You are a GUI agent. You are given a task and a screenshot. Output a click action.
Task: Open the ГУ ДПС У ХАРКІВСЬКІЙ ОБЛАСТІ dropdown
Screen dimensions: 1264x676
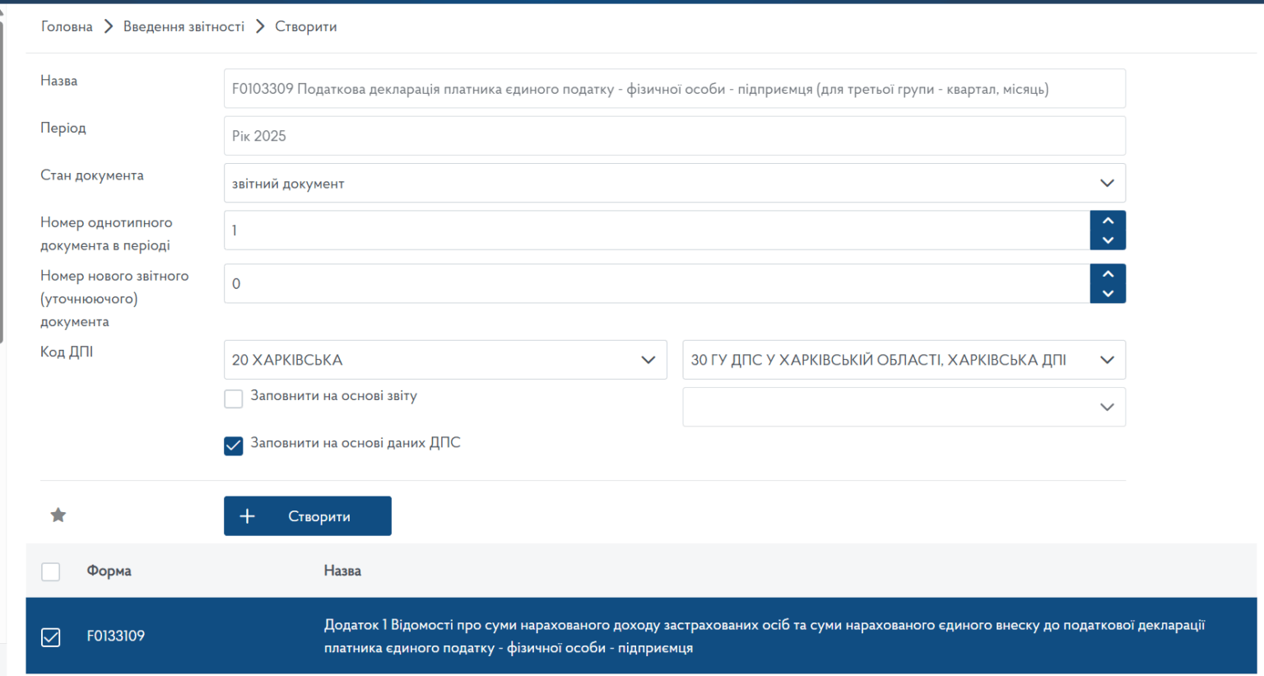[903, 360]
